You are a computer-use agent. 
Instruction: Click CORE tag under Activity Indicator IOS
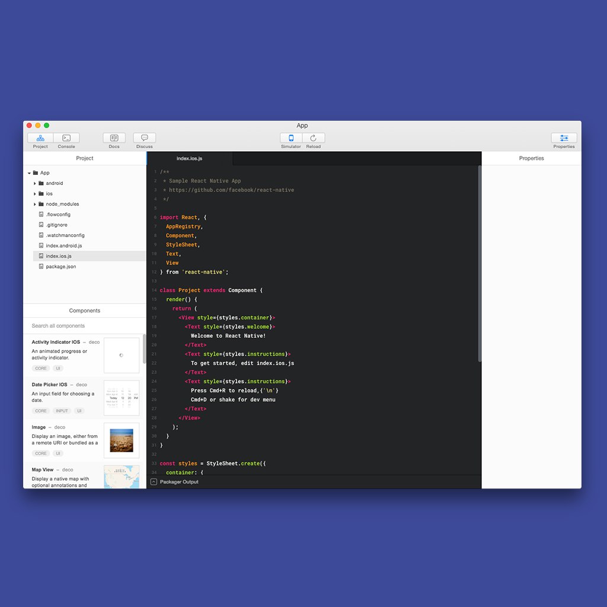click(41, 368)
